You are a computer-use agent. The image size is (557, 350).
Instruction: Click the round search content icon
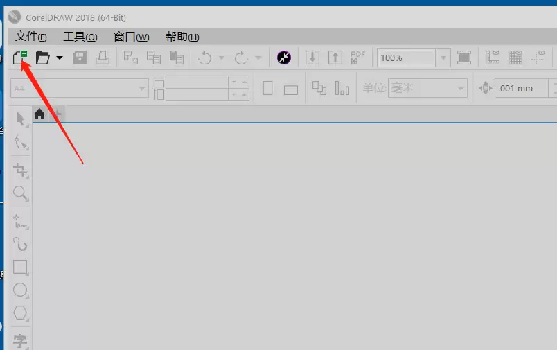(x=284, y=58)
